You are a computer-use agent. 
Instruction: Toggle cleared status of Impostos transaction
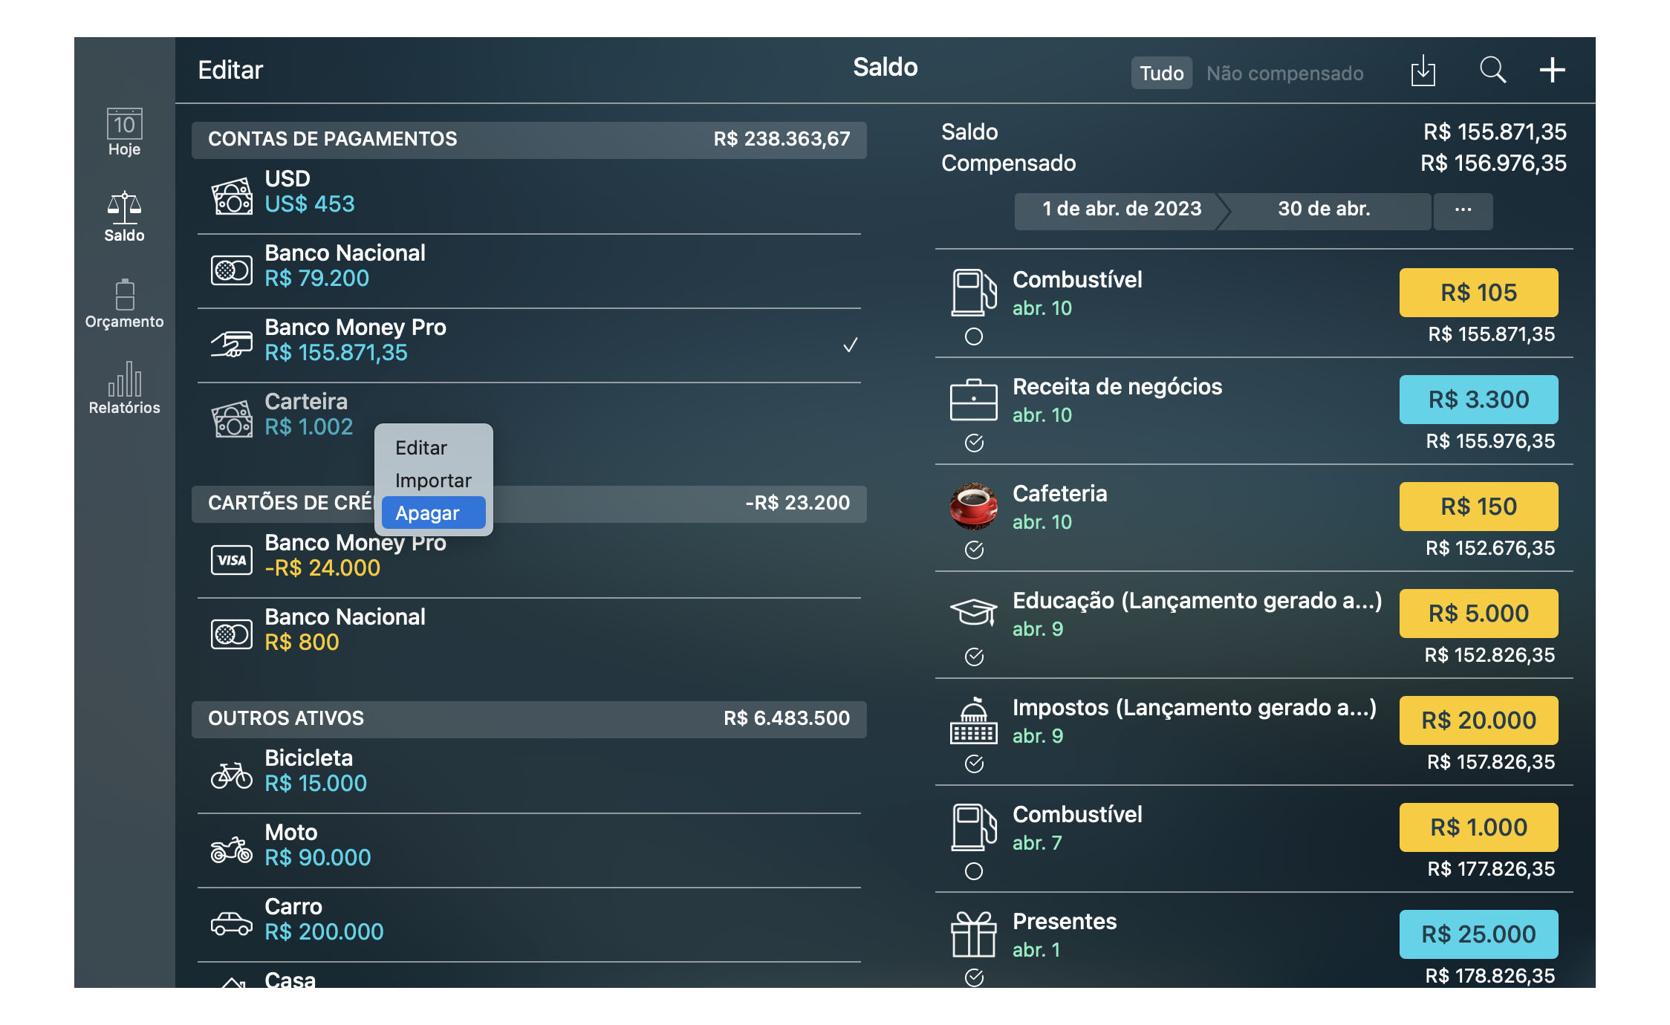click(973, 764)
